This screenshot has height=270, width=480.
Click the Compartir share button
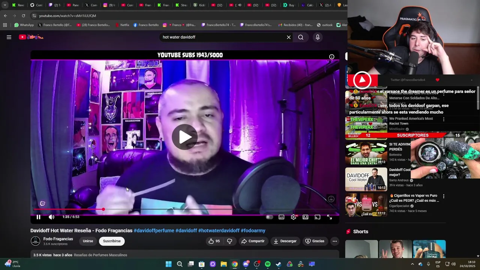point(253,241)
